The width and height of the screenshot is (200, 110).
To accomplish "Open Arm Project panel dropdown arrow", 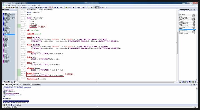I will click(193, 10).
